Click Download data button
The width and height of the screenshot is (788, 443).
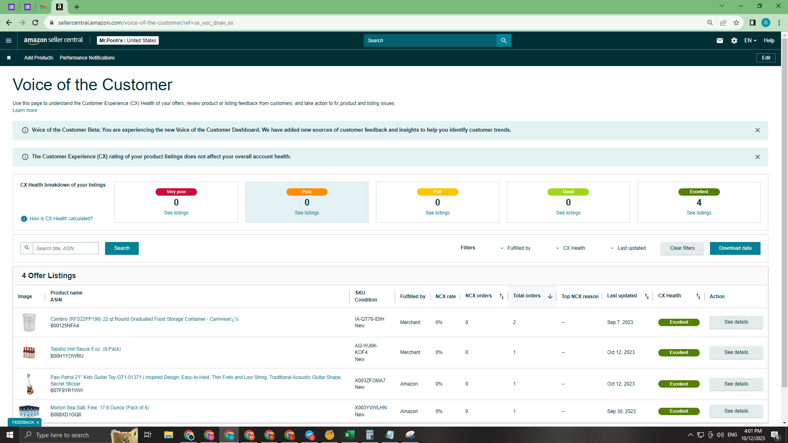(x=735, y=248)
